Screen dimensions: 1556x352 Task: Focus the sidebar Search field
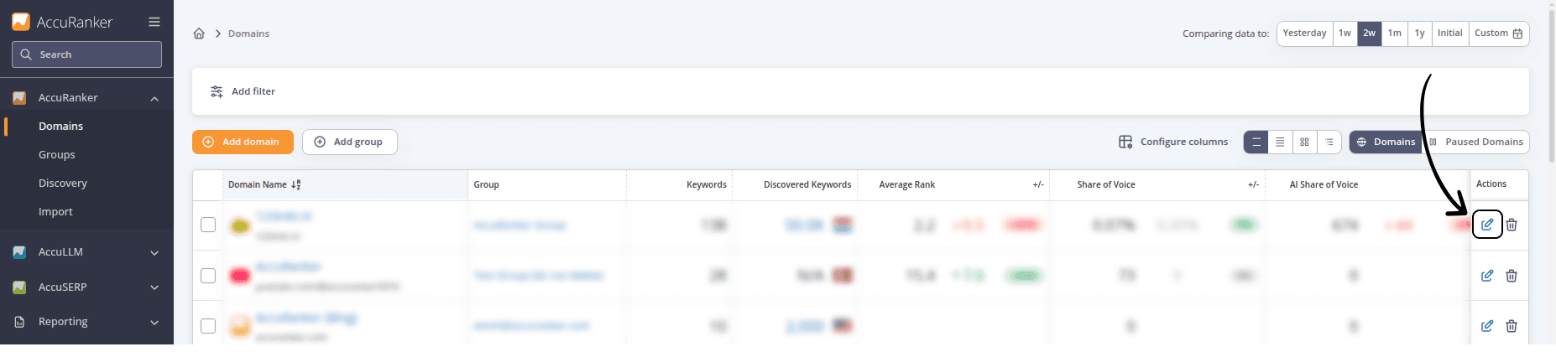point(86,54)
